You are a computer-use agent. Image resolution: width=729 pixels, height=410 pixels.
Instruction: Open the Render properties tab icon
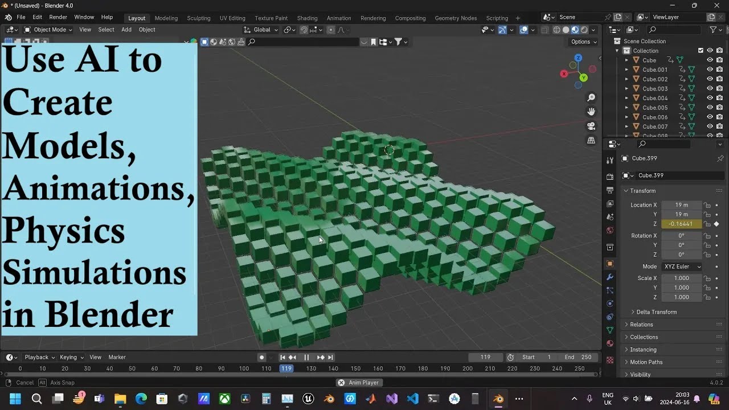click(610, 177)
